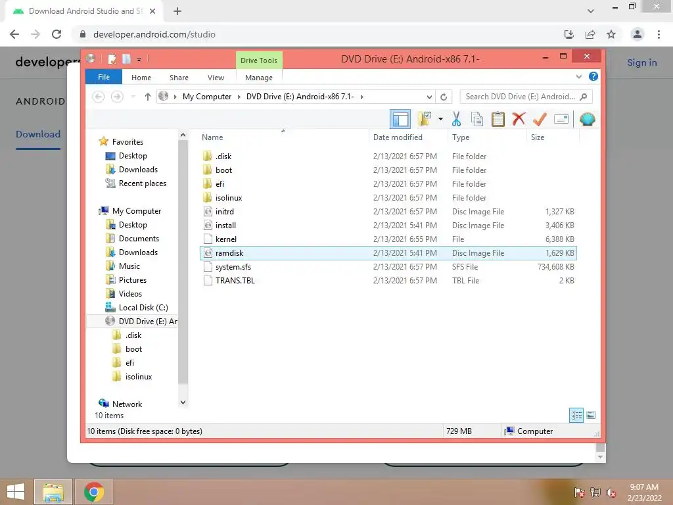
Task: Click the Explorer Back arrow
Action: coord(99,97)
